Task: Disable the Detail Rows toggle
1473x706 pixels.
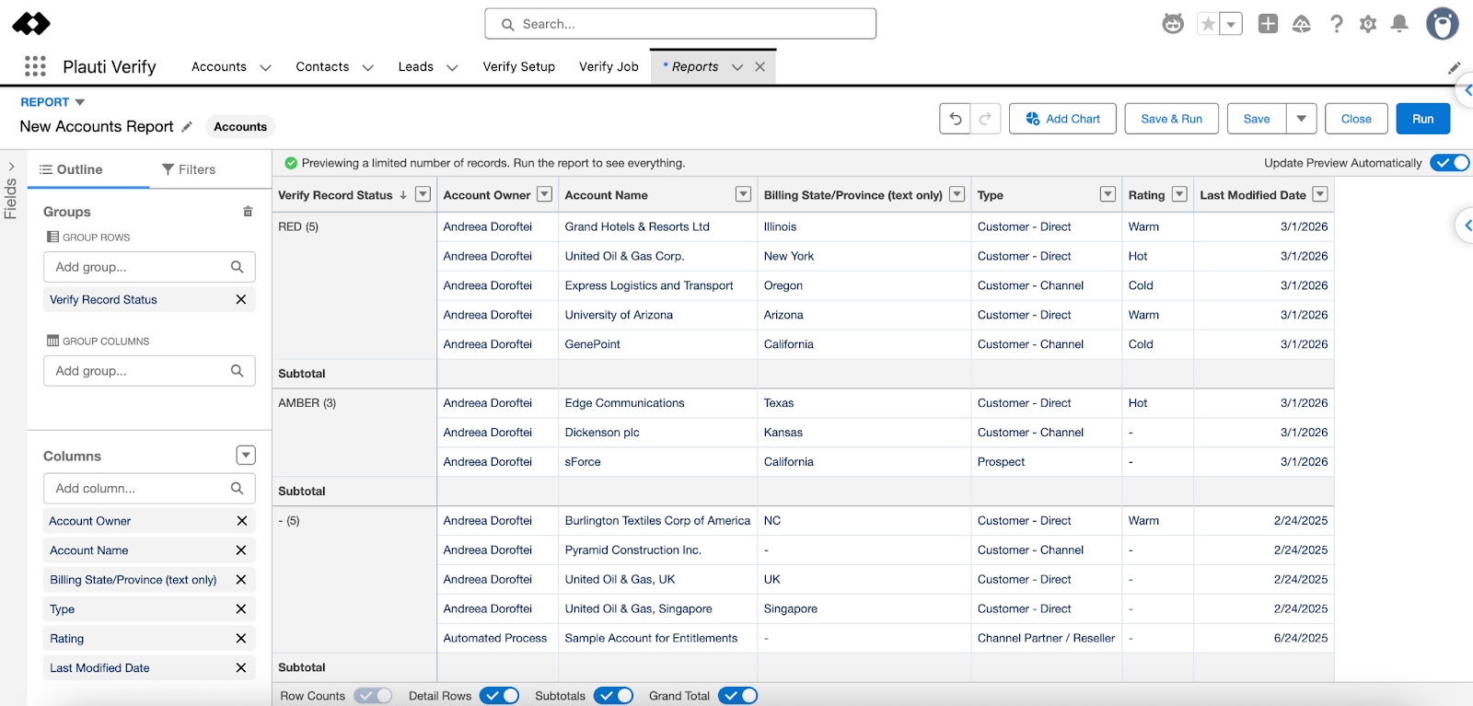Action: 500,696
